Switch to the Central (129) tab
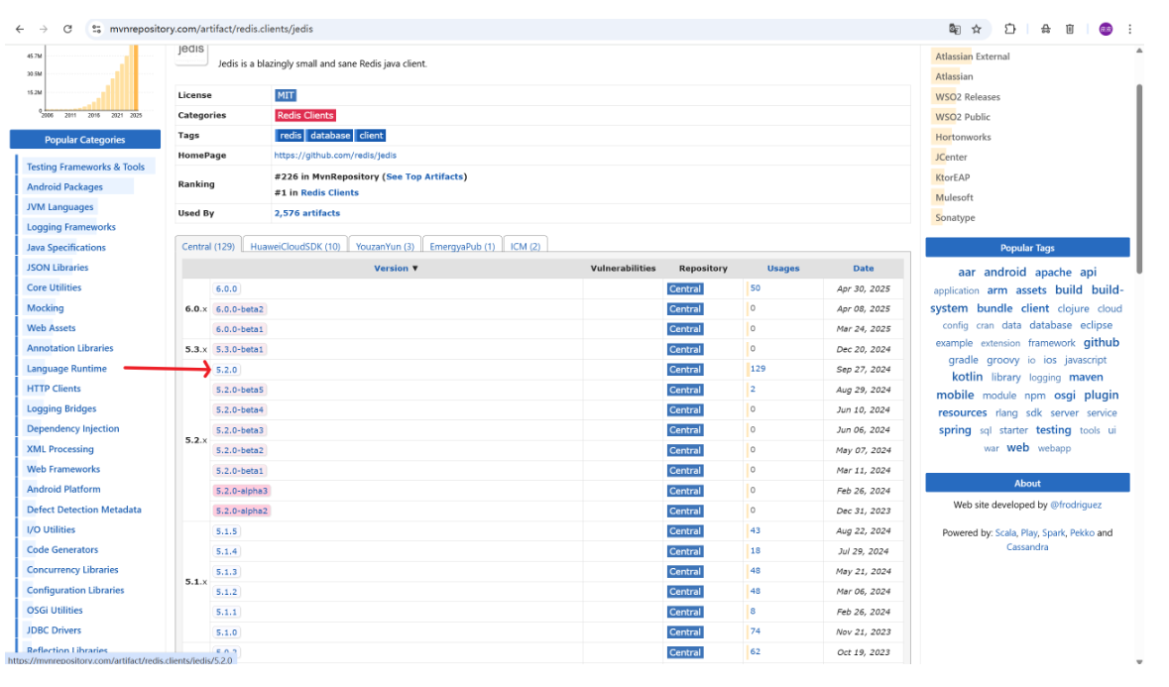This screenshot has height=687, width=1169. (x=208, y=247)
